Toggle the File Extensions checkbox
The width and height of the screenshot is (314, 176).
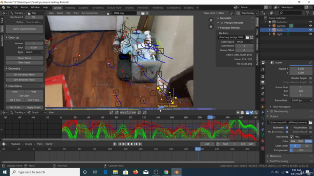(x=287, y=132)
